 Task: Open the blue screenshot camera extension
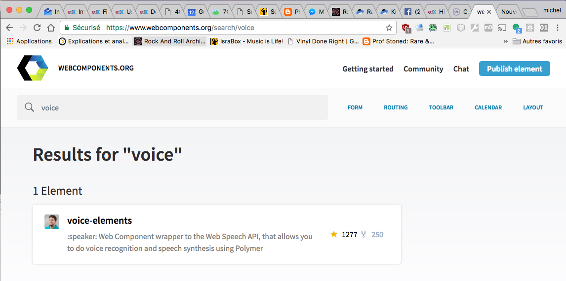pyautogui.click(x=419, y=28)
